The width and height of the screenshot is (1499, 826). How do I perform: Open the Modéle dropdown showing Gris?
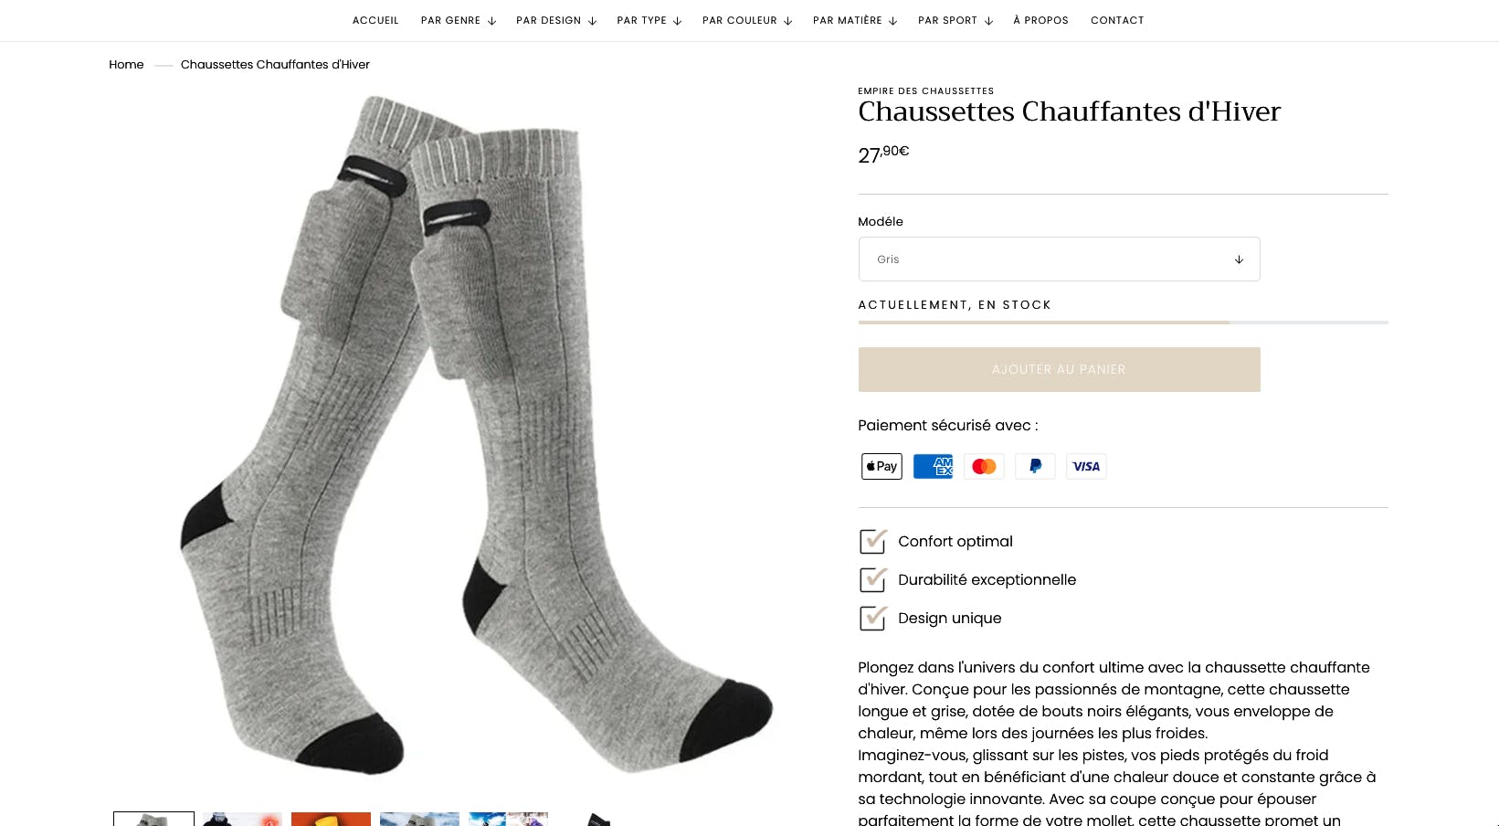(1059, 259)
